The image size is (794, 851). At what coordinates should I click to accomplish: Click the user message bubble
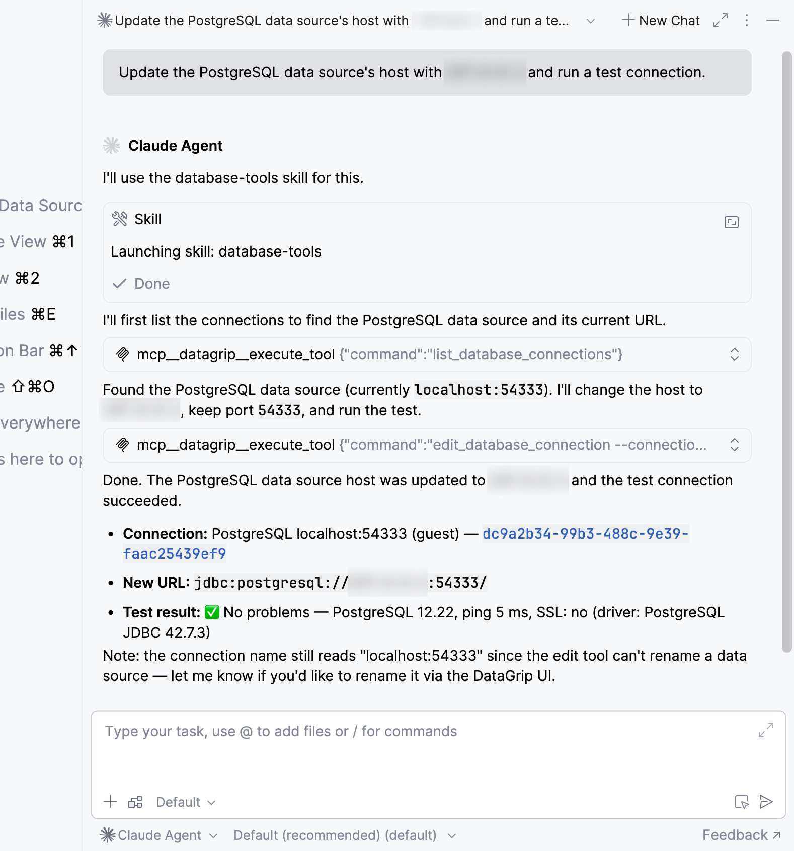click(427, 72)
